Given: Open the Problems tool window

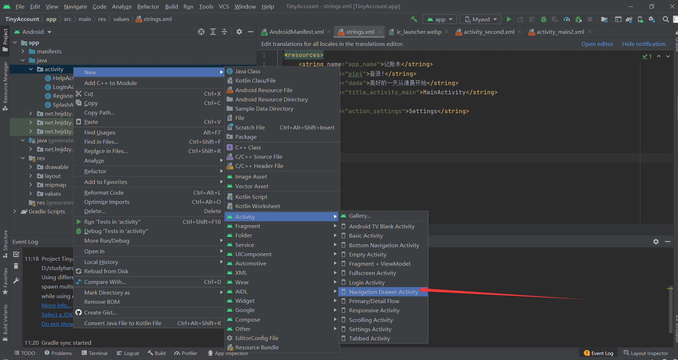Looking at the screenshot, I should 58,353.
